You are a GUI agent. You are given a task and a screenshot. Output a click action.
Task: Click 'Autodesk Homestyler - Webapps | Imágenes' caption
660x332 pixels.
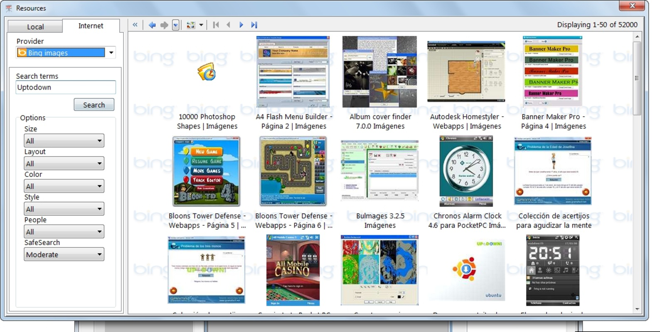(x=467, y=122)
